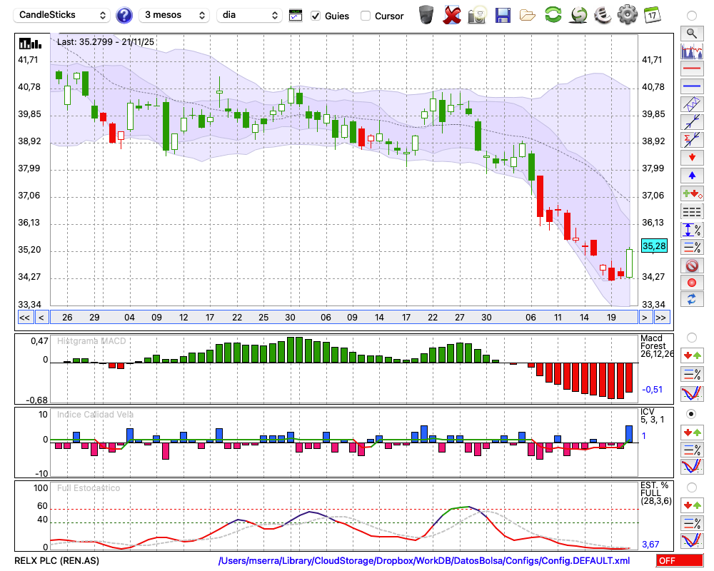
Task: Click the floppy disk save icon
Action: (503, 15)
